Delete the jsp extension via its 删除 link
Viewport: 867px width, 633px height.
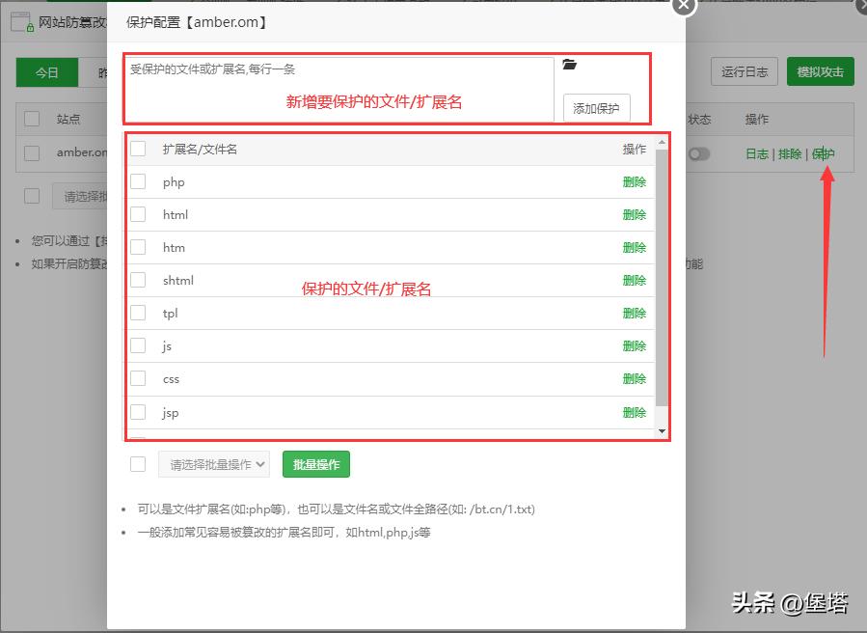coord(634,412)
